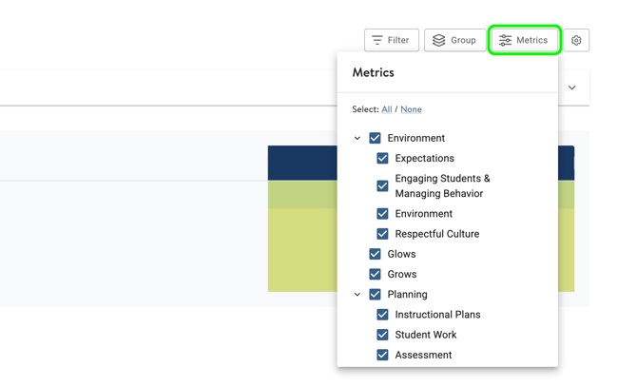This screenshot has width=637, height=387.
Task: Disable the Grows metric checkbox
Action: [376, 275]
